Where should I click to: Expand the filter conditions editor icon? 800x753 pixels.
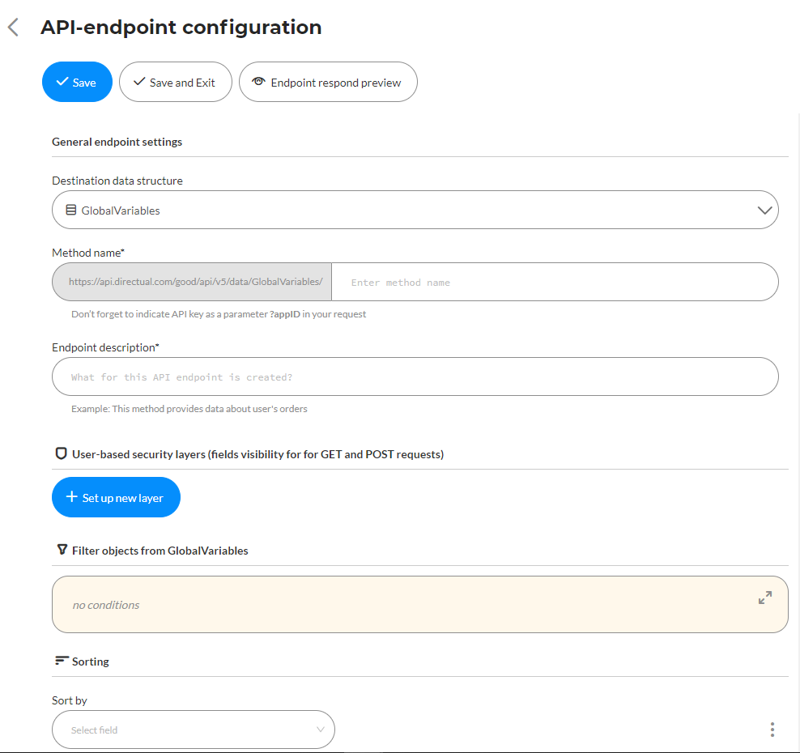765,598
